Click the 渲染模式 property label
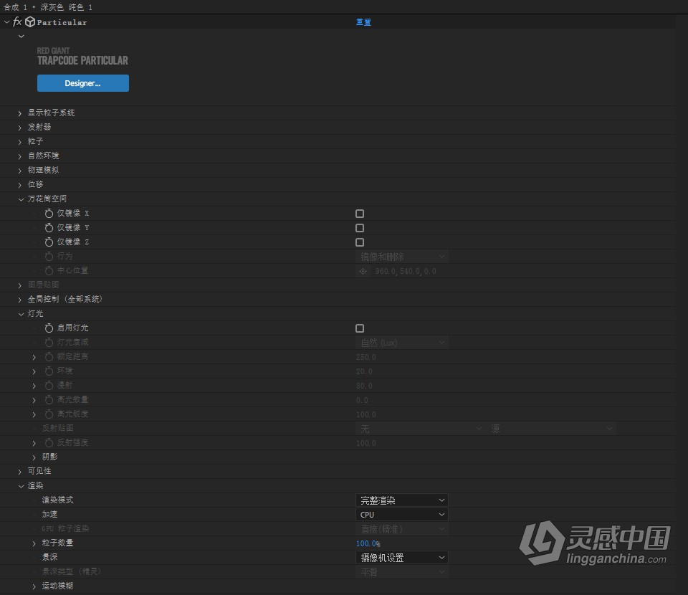 (x=57, y=500)
